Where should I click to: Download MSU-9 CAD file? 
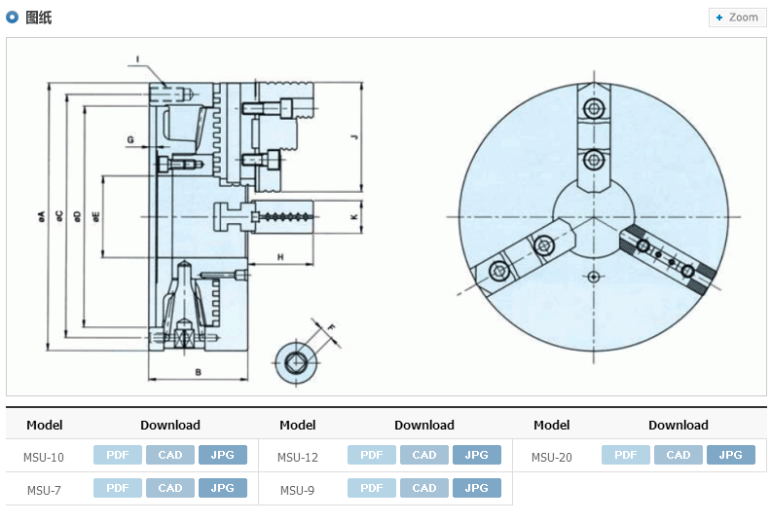click(424, 488)
